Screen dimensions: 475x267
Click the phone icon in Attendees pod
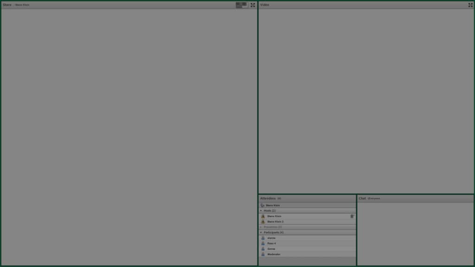click(263, 205)
